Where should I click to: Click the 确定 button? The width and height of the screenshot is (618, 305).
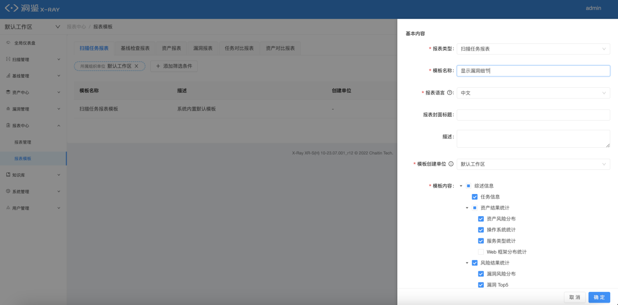coord(599,297)
